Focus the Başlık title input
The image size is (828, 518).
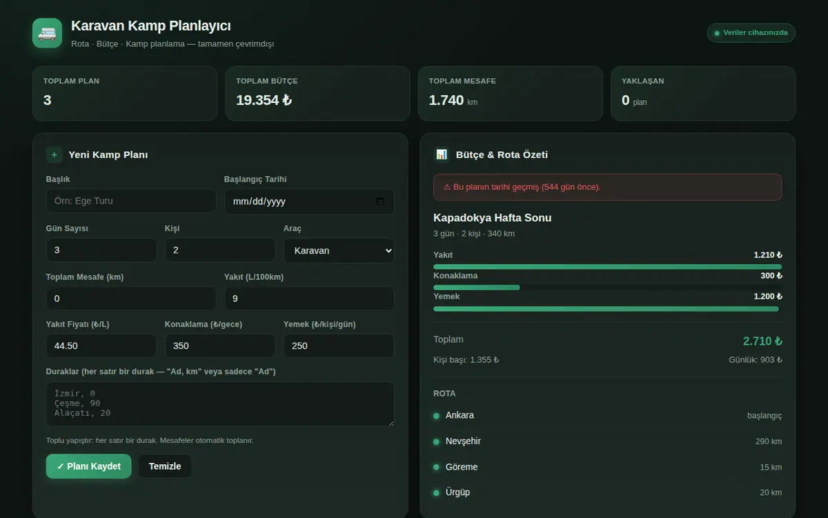(x=131, y=201)
